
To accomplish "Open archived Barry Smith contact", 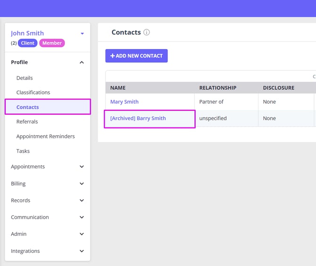I will coord(138,118).
